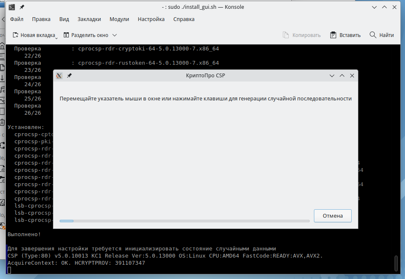Click the Konsole terminal icon in title bar

(12, 7)
